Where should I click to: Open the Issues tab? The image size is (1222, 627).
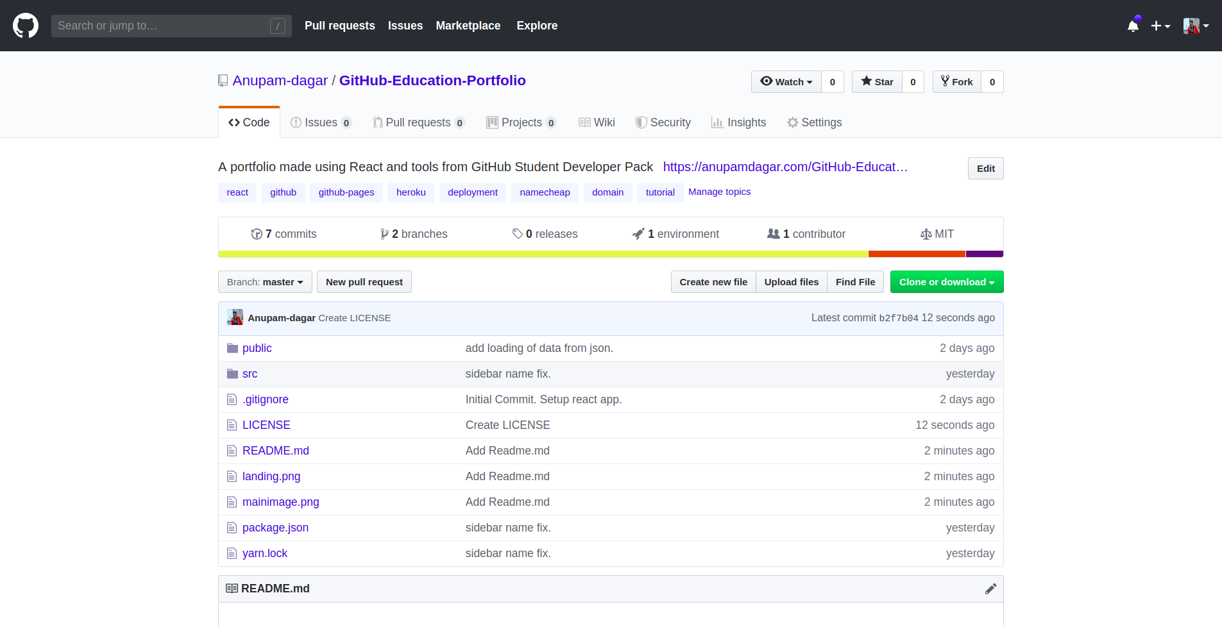tap(321, 122)
